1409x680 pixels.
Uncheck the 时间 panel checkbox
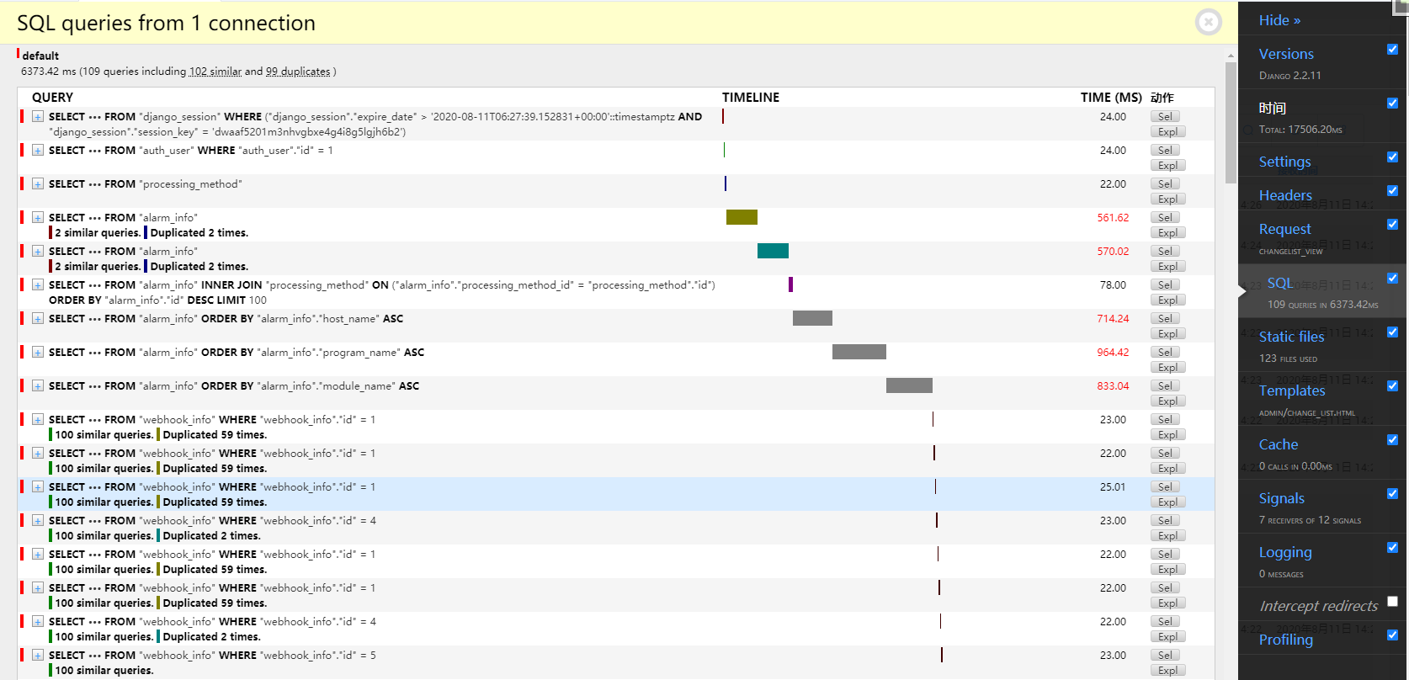tap(1392, 103)
